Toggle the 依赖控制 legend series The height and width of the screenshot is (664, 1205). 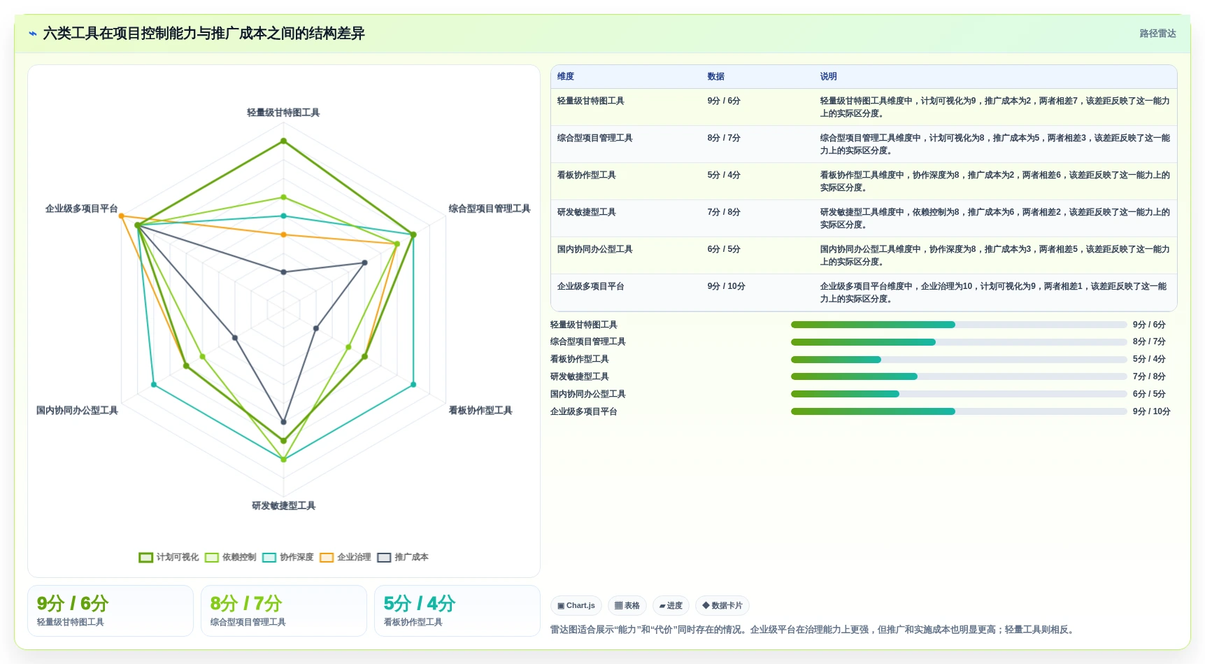(x=231, y=557)
